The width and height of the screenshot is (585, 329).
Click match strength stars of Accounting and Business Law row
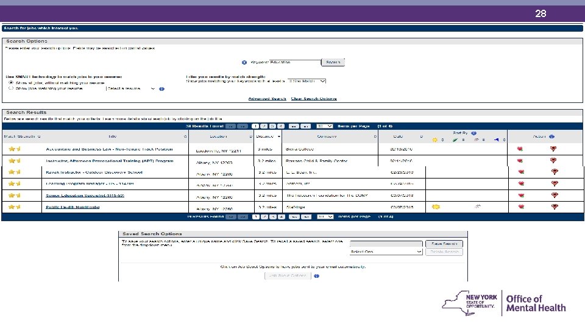(x=15, y=149)
